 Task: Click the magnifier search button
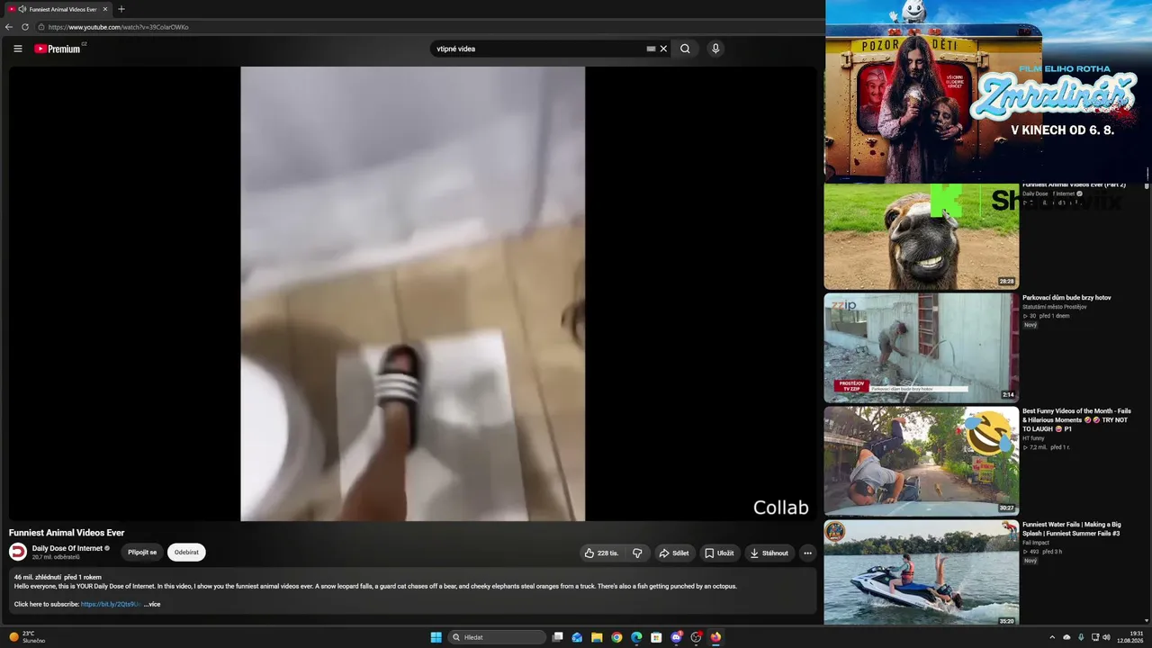point(685,49)
